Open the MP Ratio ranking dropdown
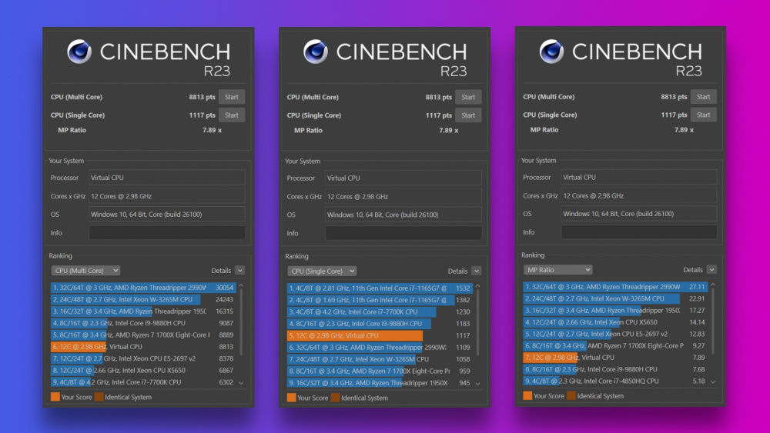 tap(558, 270)
